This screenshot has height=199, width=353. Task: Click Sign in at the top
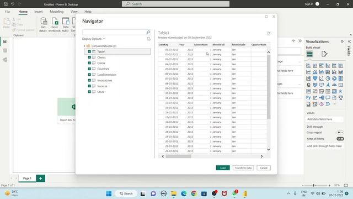point(309,4)
